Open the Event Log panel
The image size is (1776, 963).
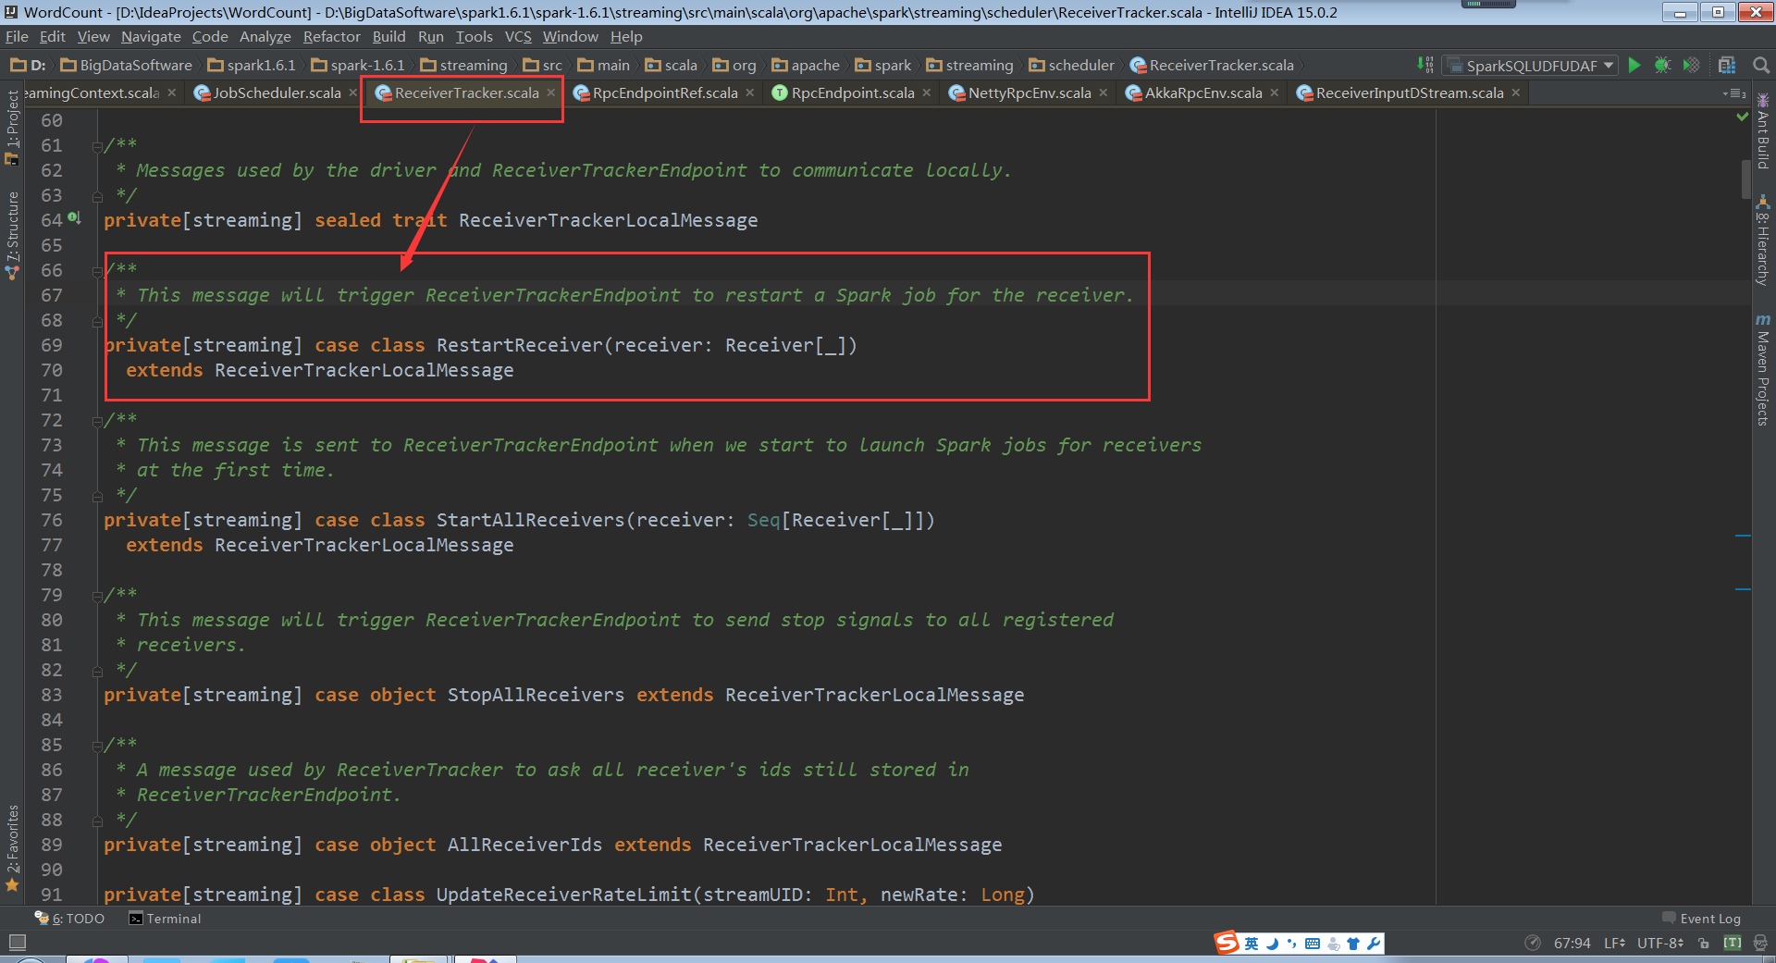(x=1701, y=919)
